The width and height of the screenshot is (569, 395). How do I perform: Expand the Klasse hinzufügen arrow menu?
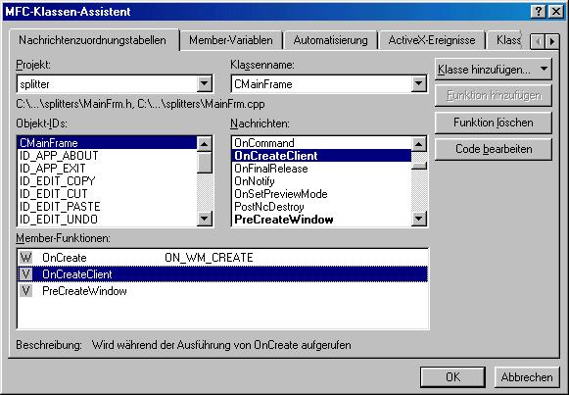coord(544,69)
